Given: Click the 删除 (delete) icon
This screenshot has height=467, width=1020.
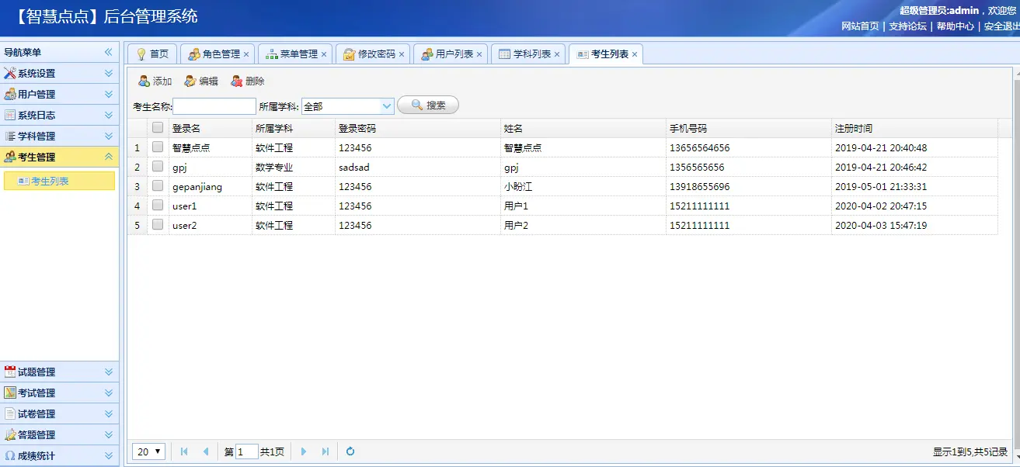Looking at the screenshot, I should coord(237,81).
